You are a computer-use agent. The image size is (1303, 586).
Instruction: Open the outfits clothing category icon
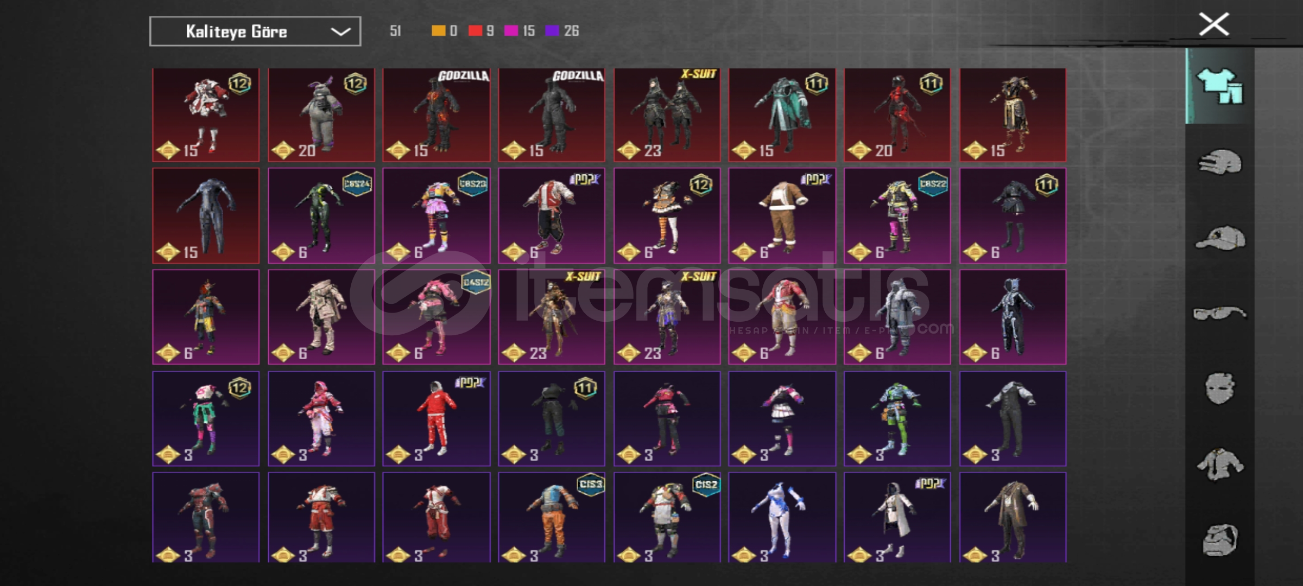1219,86
